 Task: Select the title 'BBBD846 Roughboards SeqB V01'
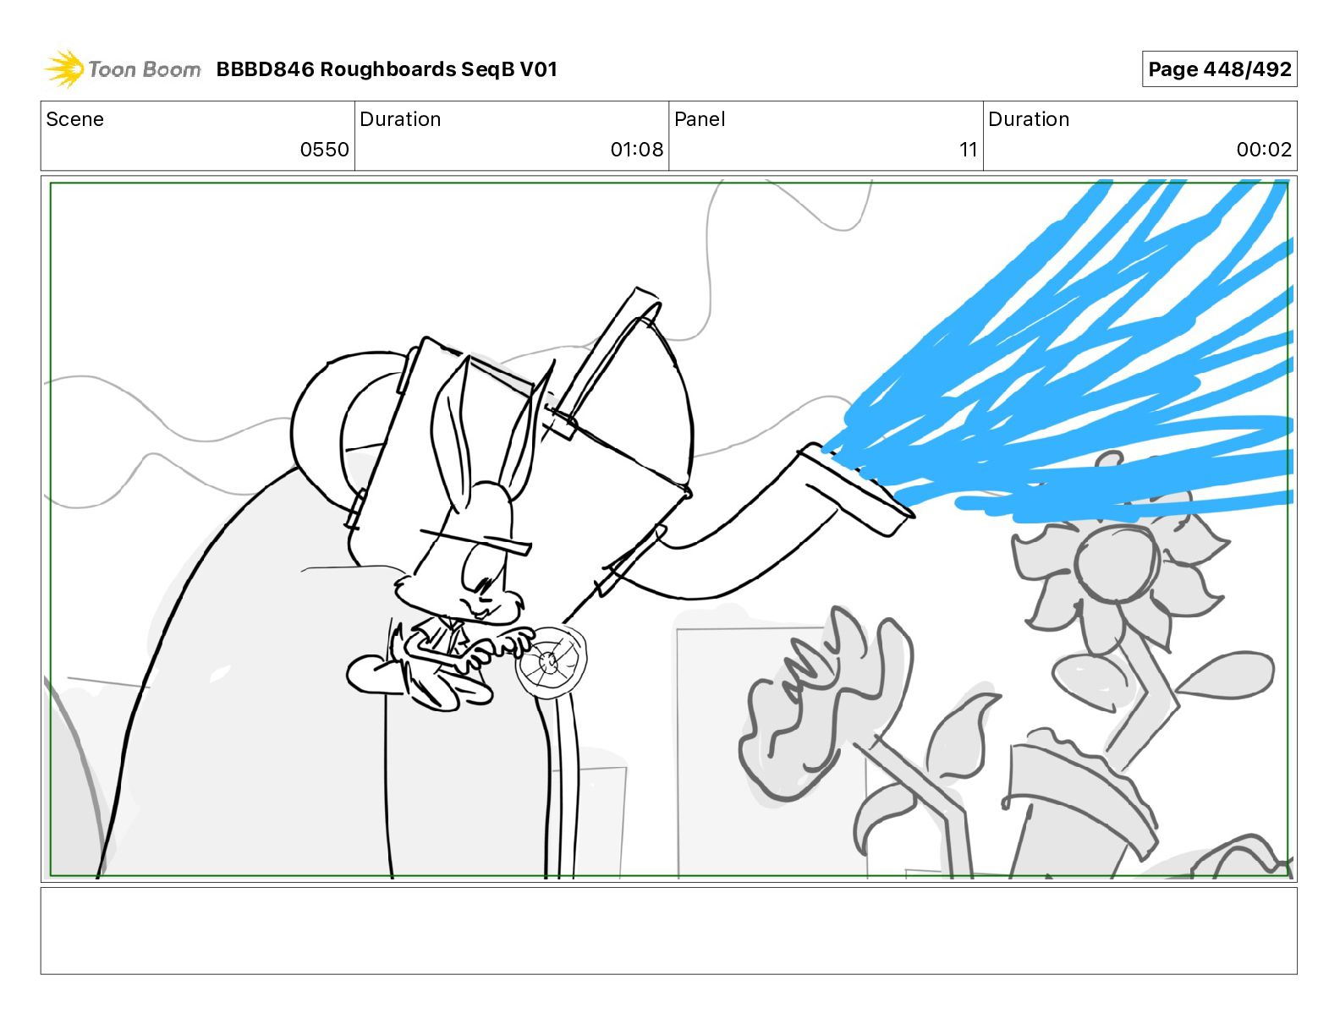[x=387, y=69]
